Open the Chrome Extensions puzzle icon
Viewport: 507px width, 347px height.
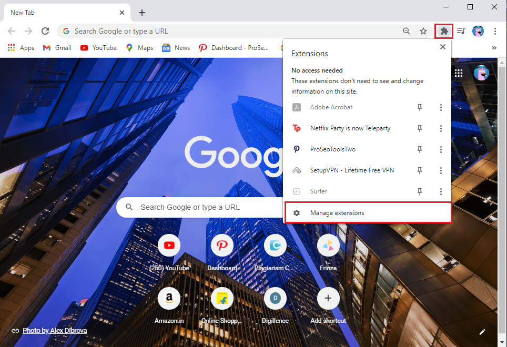coord(443,31)
